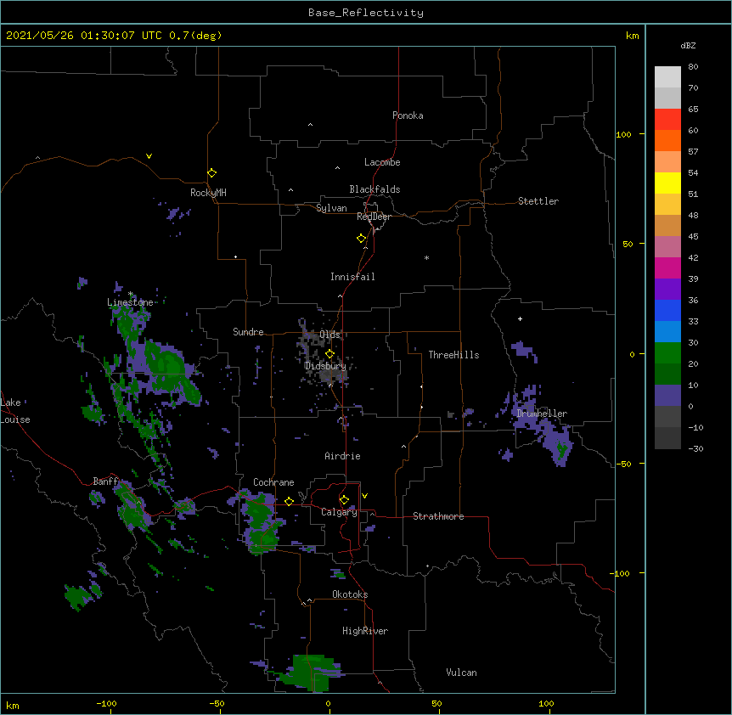The width and height of the screenshot is (732, 715).
Task: Click the RockyMH label
Action: point(208,192)
